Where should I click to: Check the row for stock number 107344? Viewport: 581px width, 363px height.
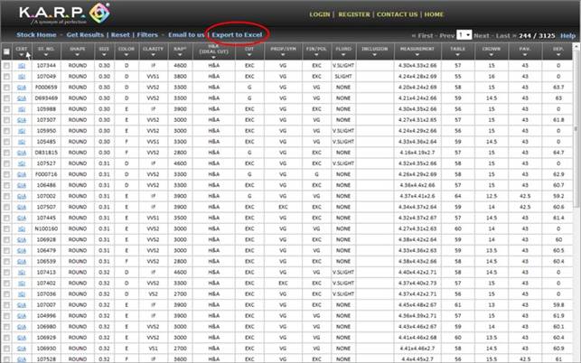7,67
